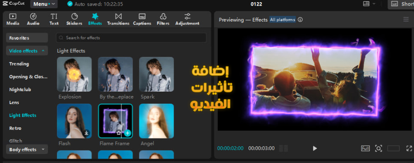Select the Effects tab
The image size is (414, 163).
pos(95,19)
